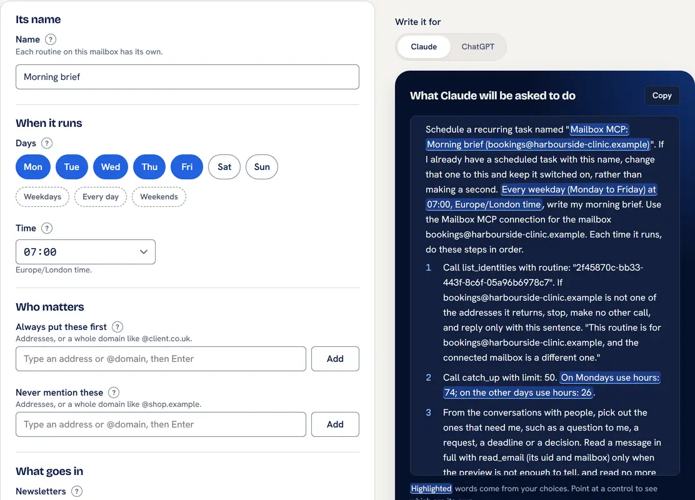The height and width of the screenshot is (500, 695).
Task: Enable the Sun day chip
Action: [x=261, y=167]
